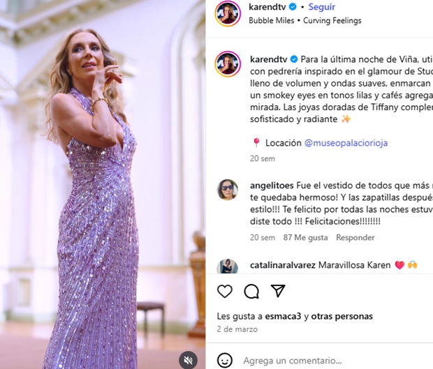
Task: Open the emoji picker in the comment box
Action: click(225, 360)
